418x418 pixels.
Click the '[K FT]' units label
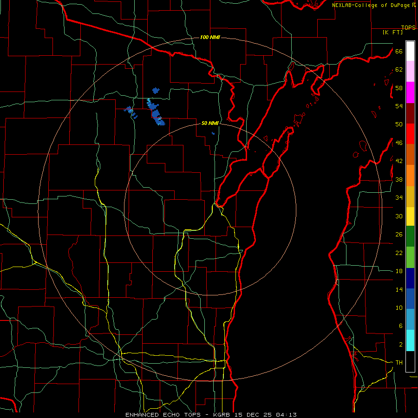tap(392, 32)
